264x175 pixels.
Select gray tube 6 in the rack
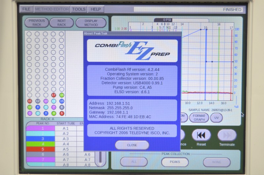62,107
